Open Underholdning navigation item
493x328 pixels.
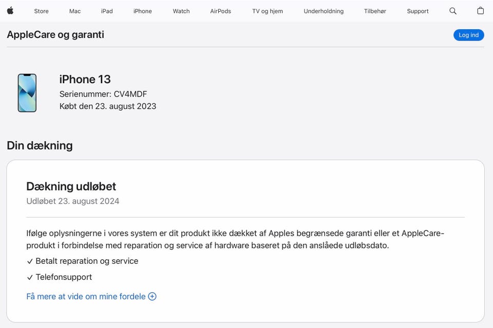tap(324, 11)
